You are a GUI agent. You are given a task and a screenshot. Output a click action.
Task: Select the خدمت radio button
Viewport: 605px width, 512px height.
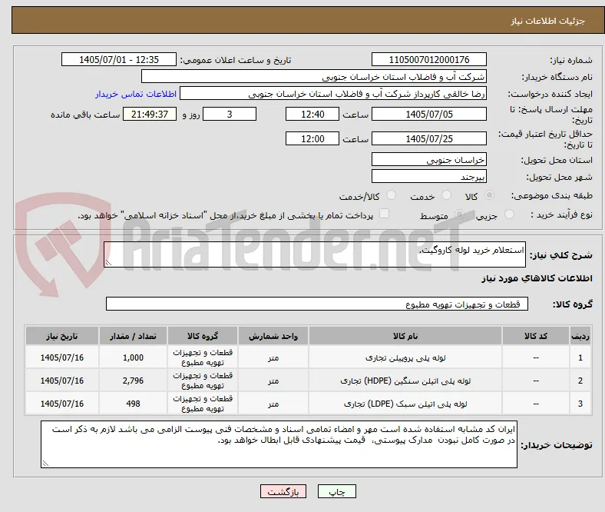446,195
